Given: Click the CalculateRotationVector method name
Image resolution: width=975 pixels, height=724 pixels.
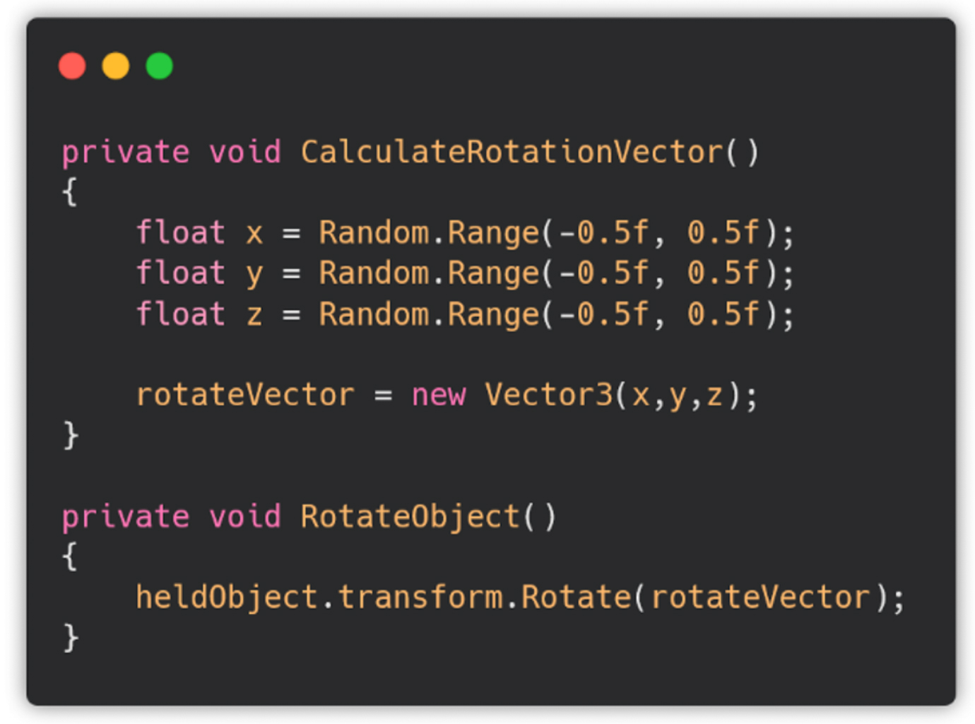Looking at the screenshot, I should click(512, 152).
